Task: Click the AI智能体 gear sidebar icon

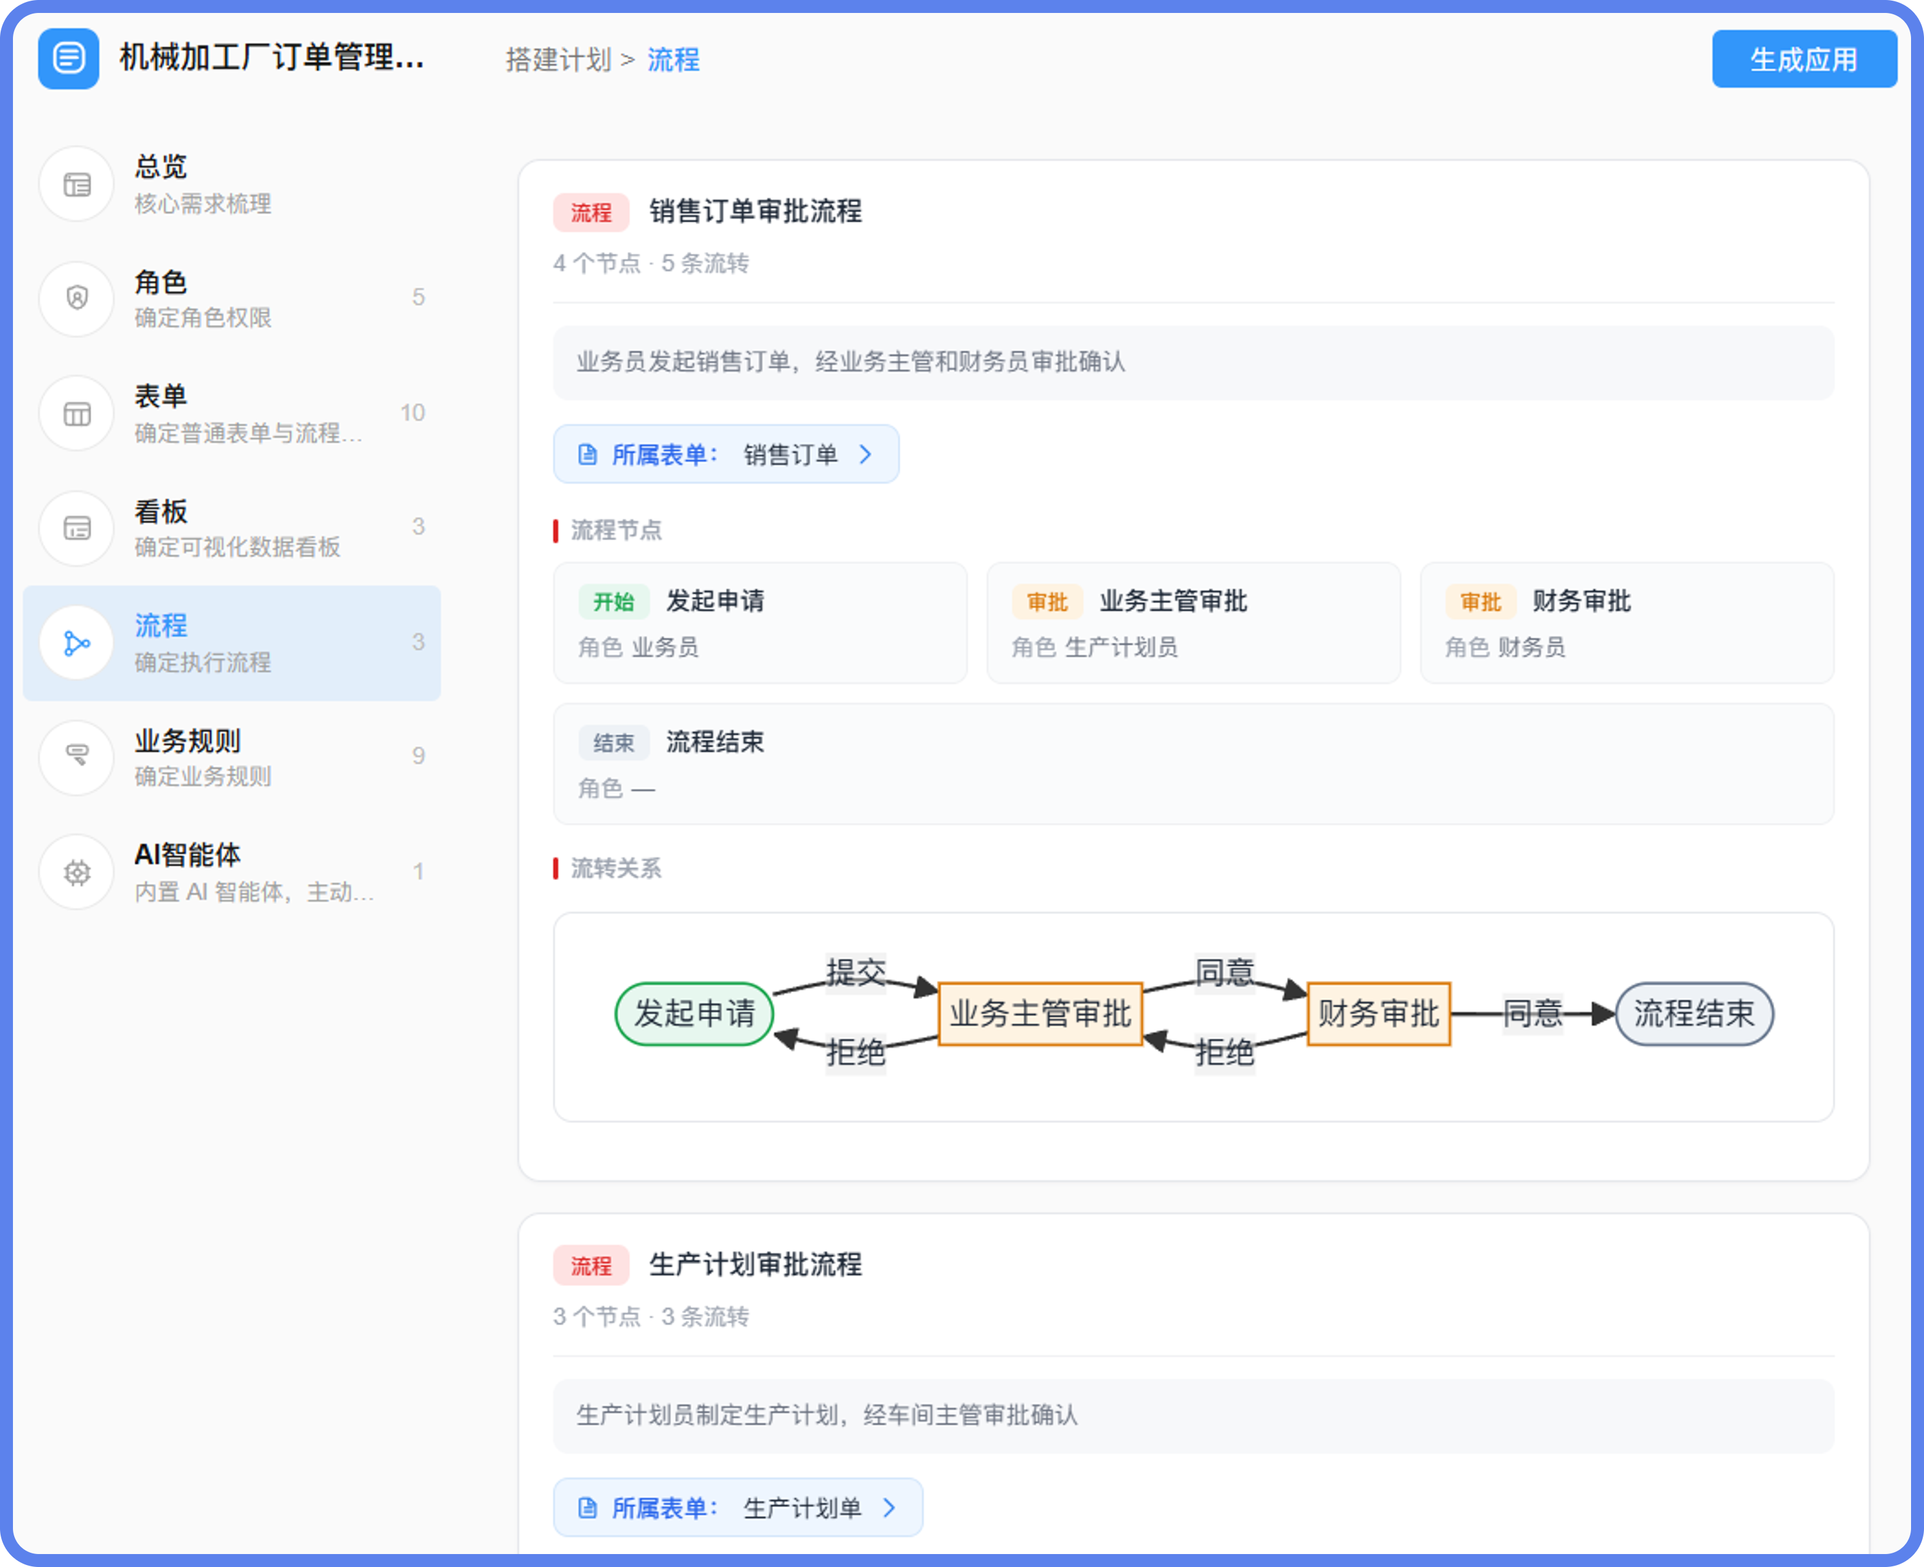Action: click(x=76, y=872)
